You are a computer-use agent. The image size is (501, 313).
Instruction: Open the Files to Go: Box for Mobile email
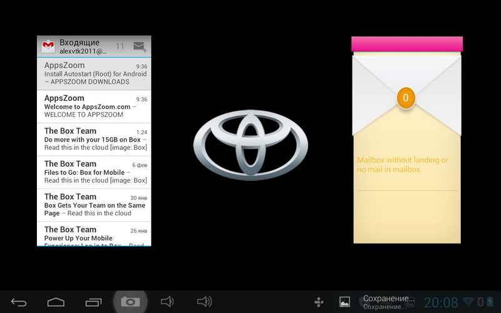pyautogui.click(x=94, y=172)
